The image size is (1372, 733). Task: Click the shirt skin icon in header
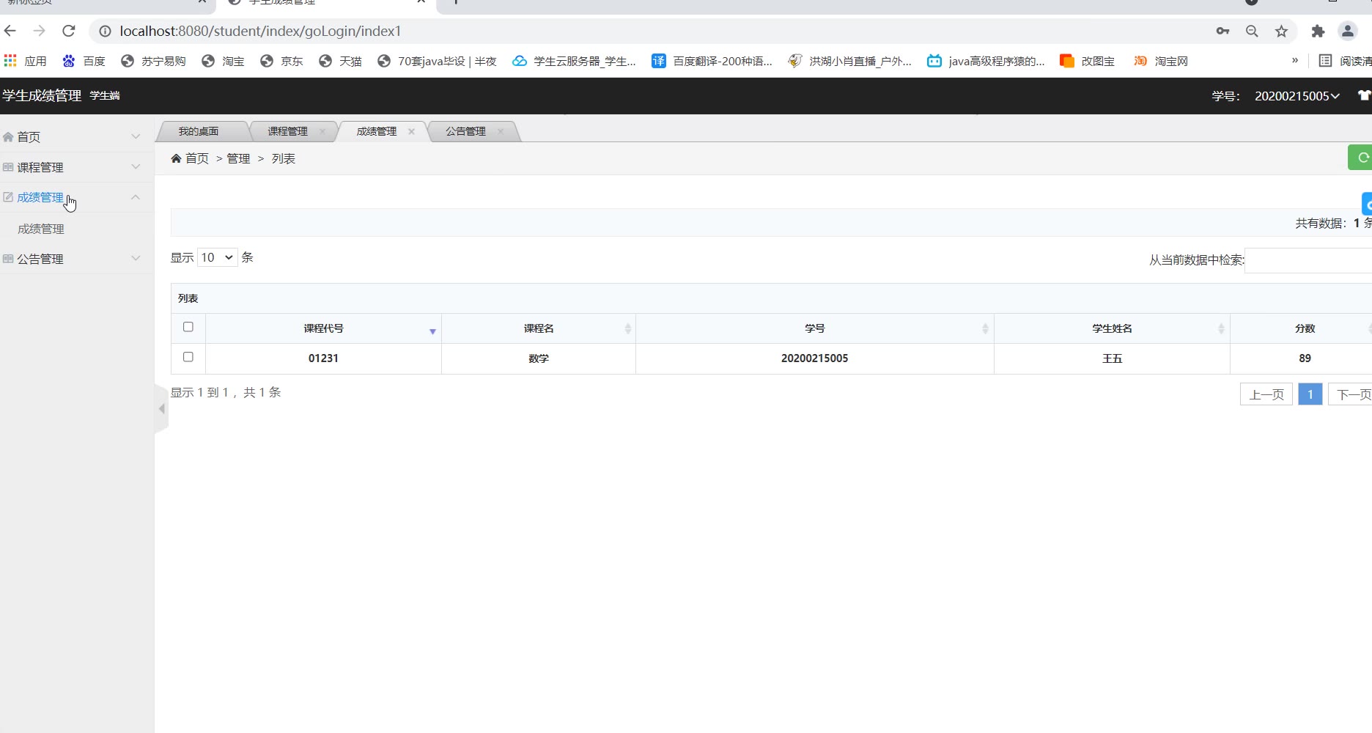[1364, 95]
